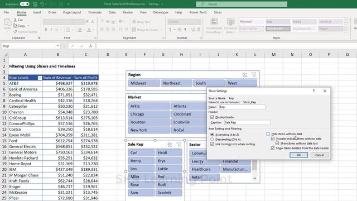The image size is (357, 201).
Task: Click the Paste clipboard icon
Action: tap(7, 22)
